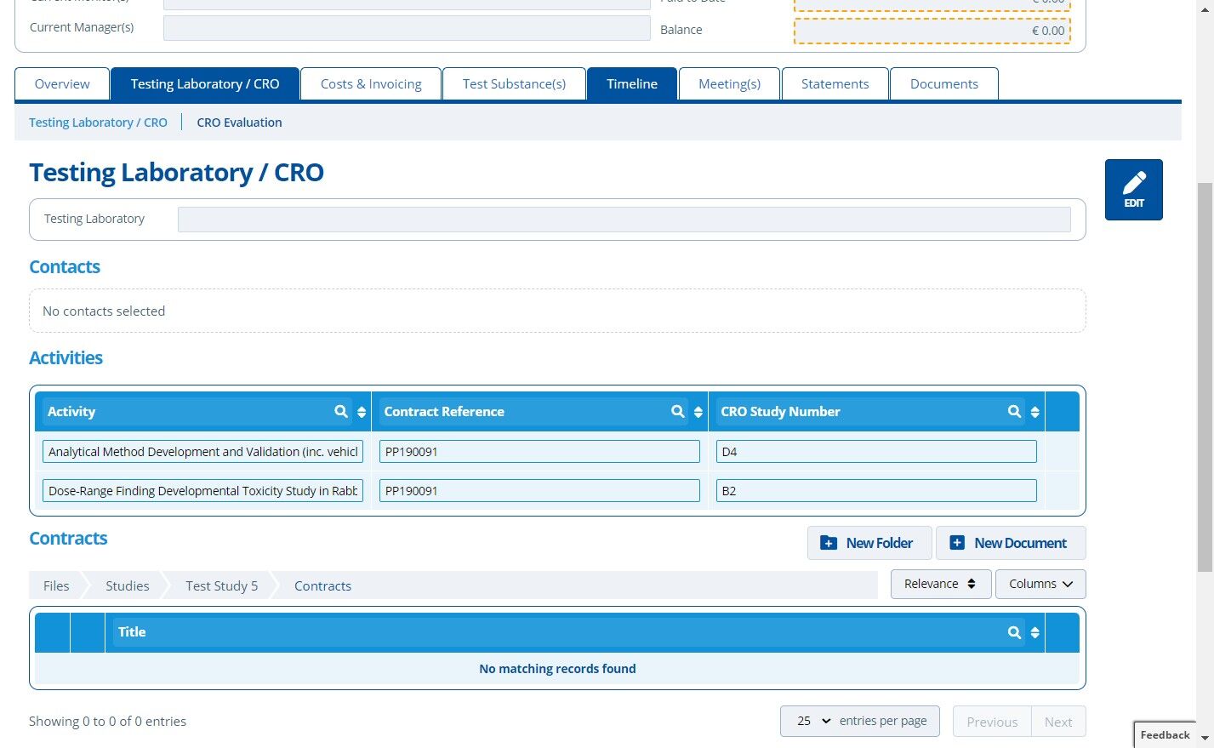This screenshot has width=1214, height=748.
Task: Open Contract Reference column search icon
Action: click(x=678, y=412)
